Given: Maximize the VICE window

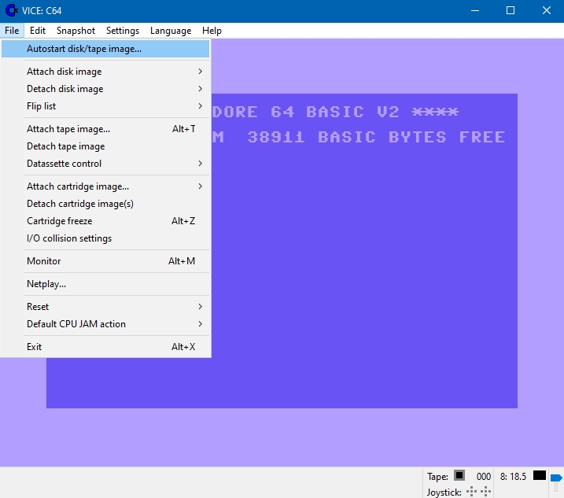Looking at the screenshot, I should [511, 10].
